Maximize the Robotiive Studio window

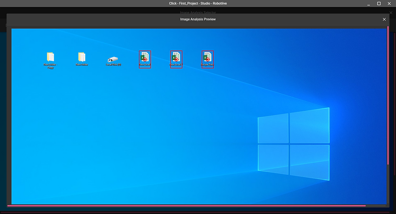coord(379,4)
